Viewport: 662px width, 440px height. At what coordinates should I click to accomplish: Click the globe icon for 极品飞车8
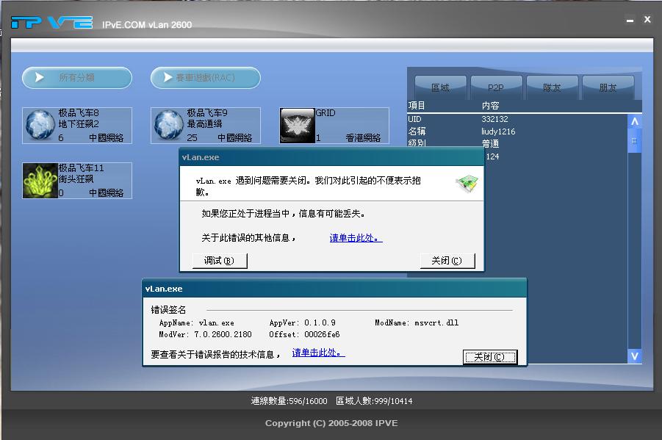coord(40,125)
